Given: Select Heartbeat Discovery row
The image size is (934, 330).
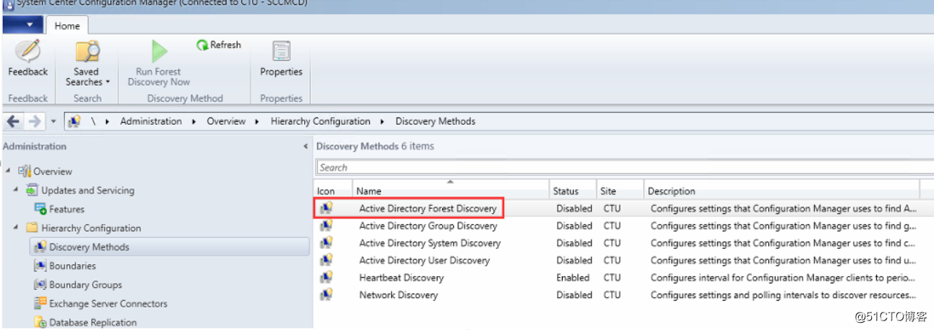Looking at the screenshot, I should [x=625, y=277].
